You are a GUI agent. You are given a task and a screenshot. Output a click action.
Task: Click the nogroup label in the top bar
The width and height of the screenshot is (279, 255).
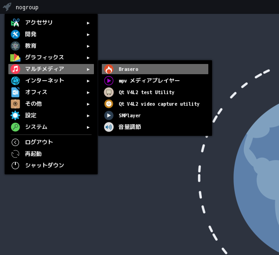pyautogui.click(x=27, y=7)
